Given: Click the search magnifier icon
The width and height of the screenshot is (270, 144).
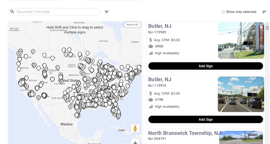Looking at the screenshot, I should (12, 12).
